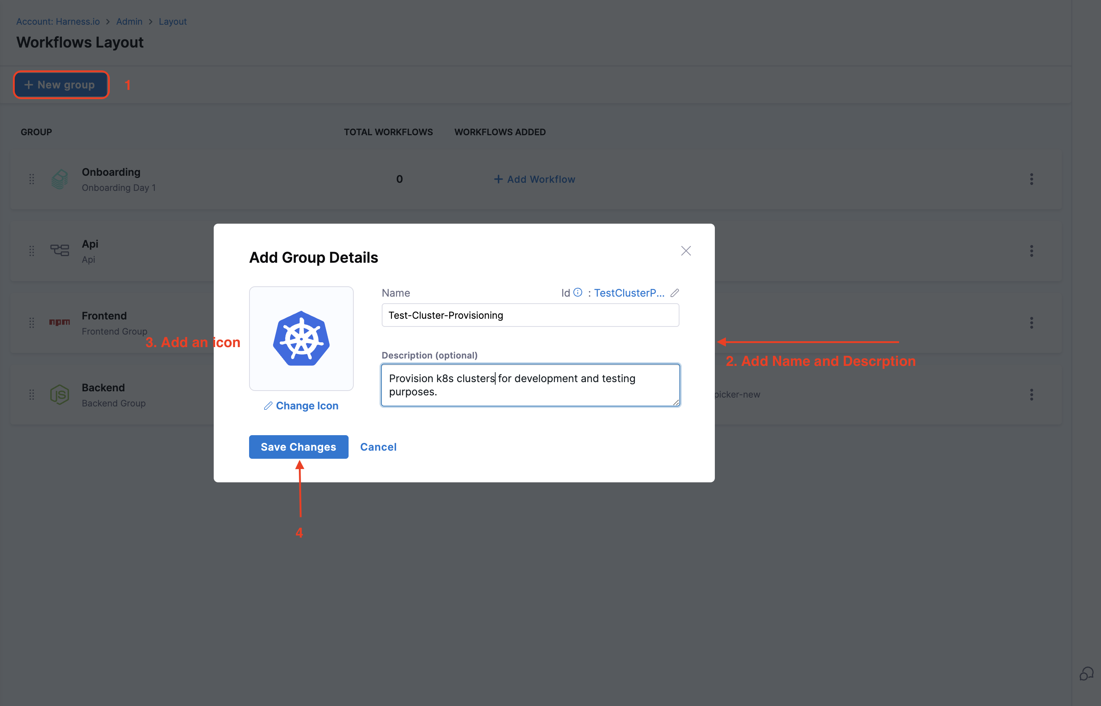Click the New group button
The width and height of the screenshot is (1101, 706).
61,85
